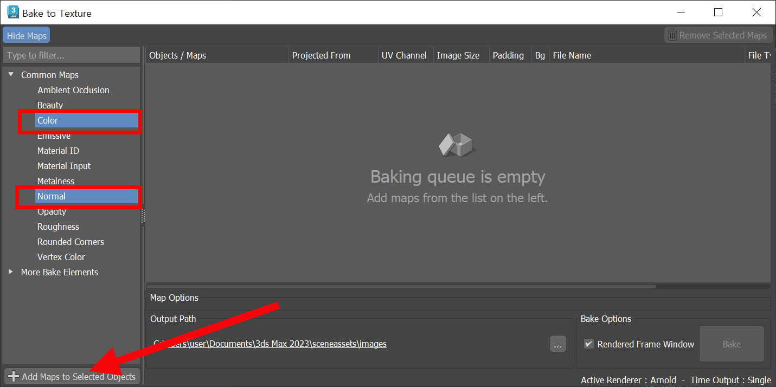Select the Opacity map entry
Screen dimensions: 776x387
point(52,211)
